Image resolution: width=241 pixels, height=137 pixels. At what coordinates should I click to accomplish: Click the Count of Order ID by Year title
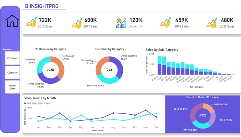[x=203, y=97]
